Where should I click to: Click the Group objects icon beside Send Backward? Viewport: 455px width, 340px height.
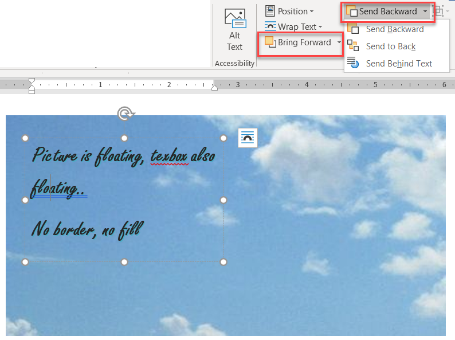[x=438, y=11]
